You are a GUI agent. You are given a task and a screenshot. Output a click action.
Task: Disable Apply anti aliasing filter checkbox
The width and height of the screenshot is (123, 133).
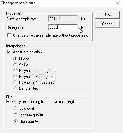point(8,102)
